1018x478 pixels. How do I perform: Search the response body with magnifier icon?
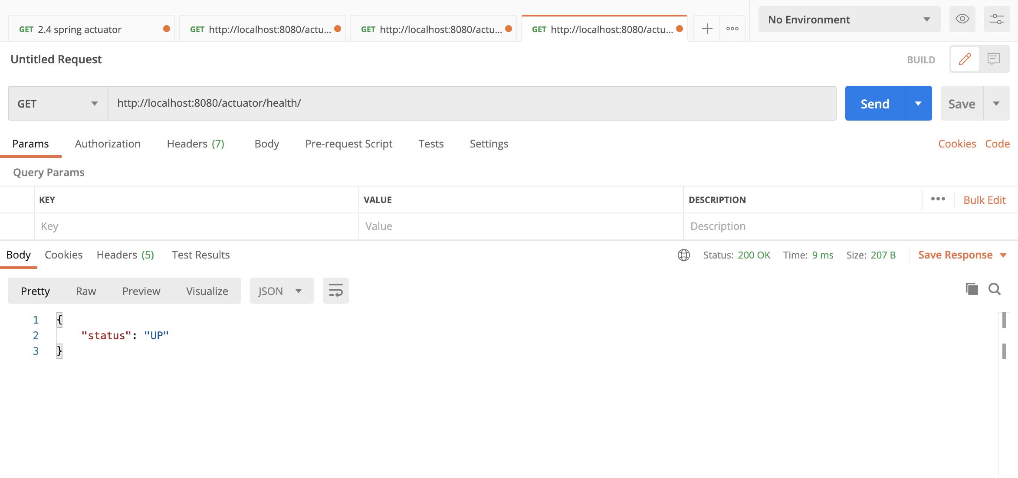[995, 289]
